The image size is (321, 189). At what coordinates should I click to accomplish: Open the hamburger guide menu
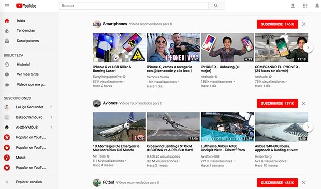pyautogui.click(x=7, y=6)
